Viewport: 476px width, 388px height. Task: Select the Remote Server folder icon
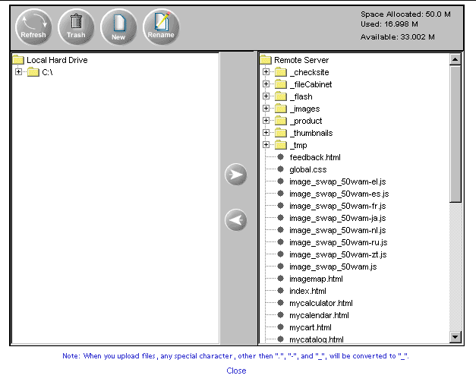click(266, 60)
